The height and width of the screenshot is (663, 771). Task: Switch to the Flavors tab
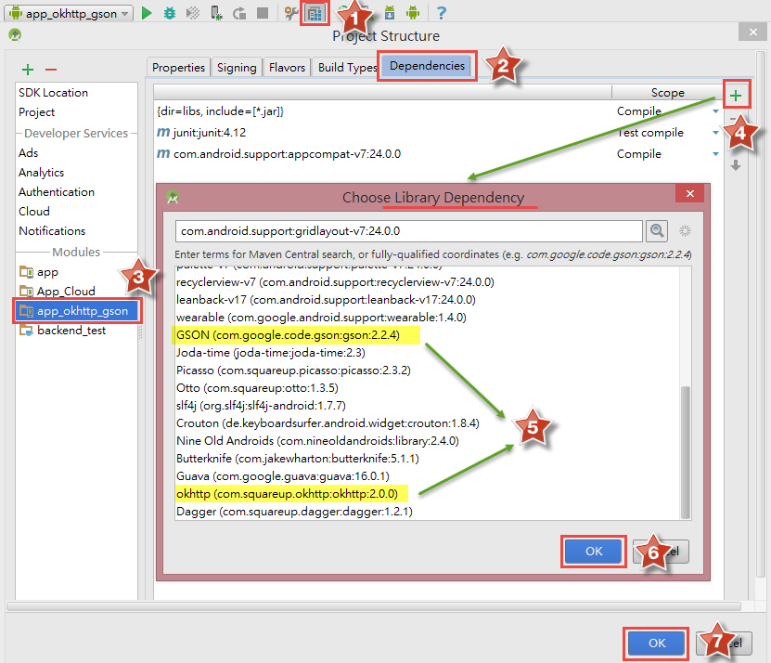pos(288,68)
